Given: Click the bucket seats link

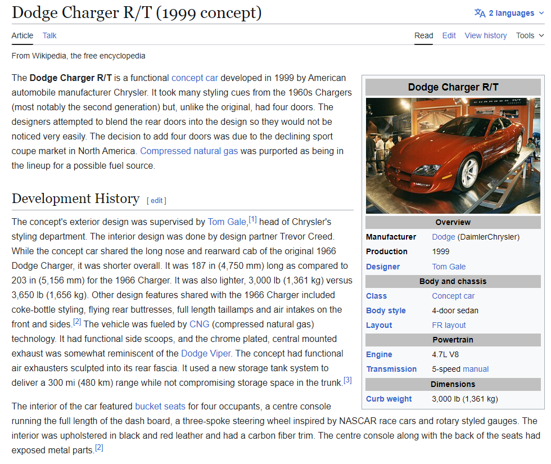Looking at the screenshot, I should tap(160, 406).
